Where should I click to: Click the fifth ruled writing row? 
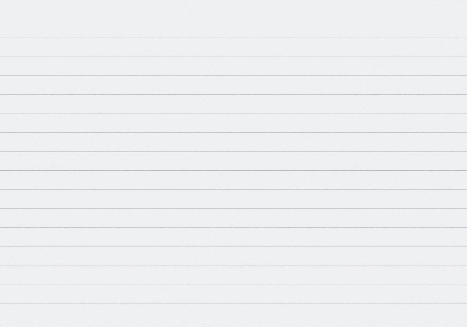(x=233, y=123)
